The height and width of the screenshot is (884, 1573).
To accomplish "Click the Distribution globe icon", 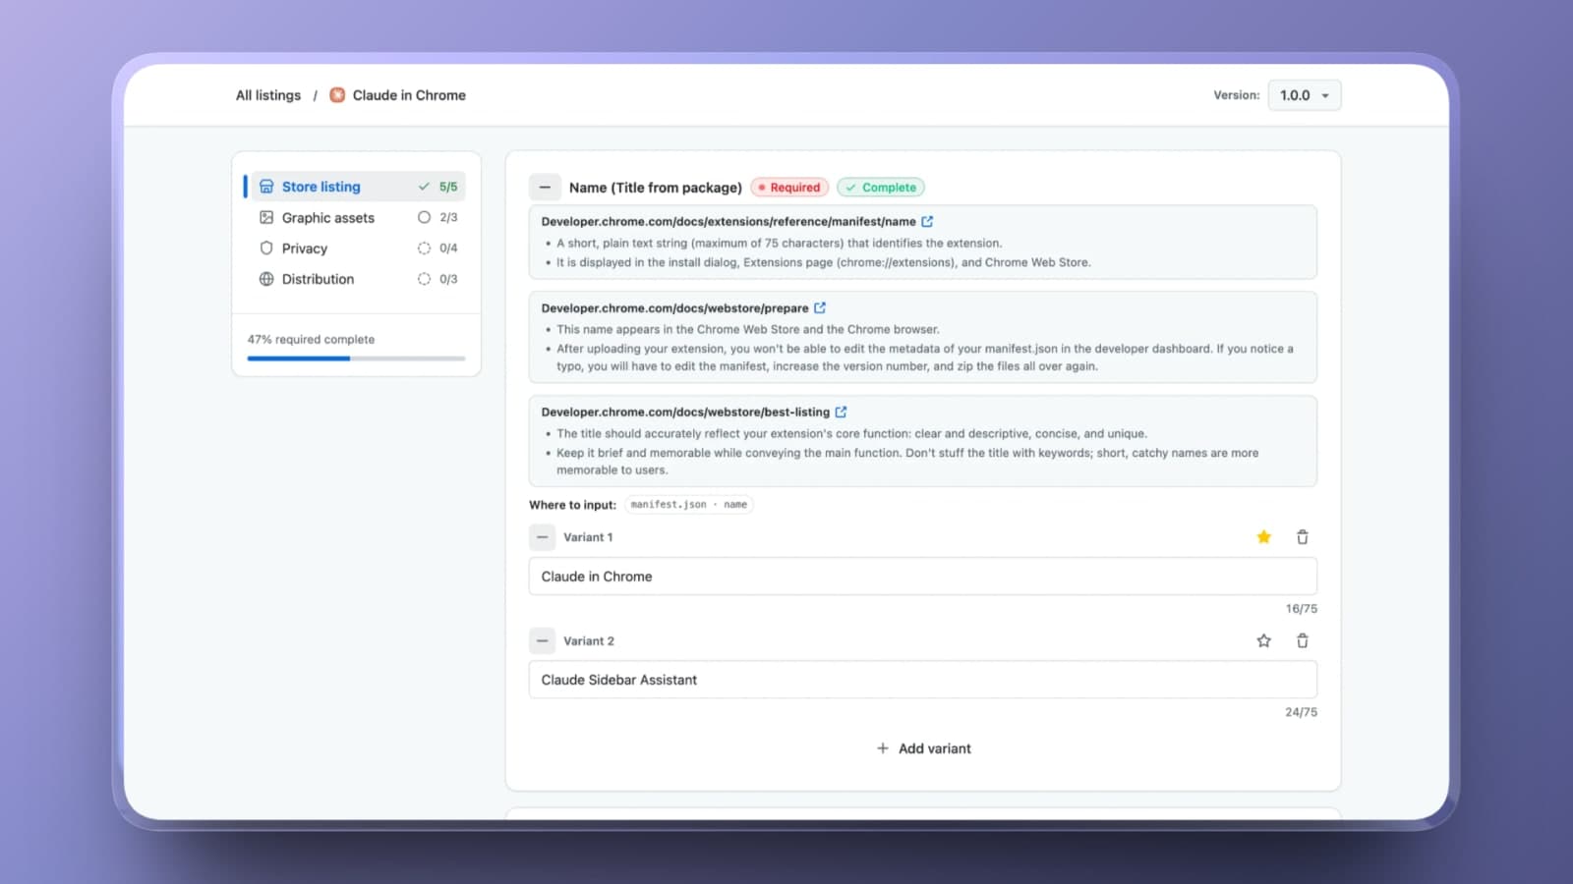I will pyautogui.click(x=266, y=279).
